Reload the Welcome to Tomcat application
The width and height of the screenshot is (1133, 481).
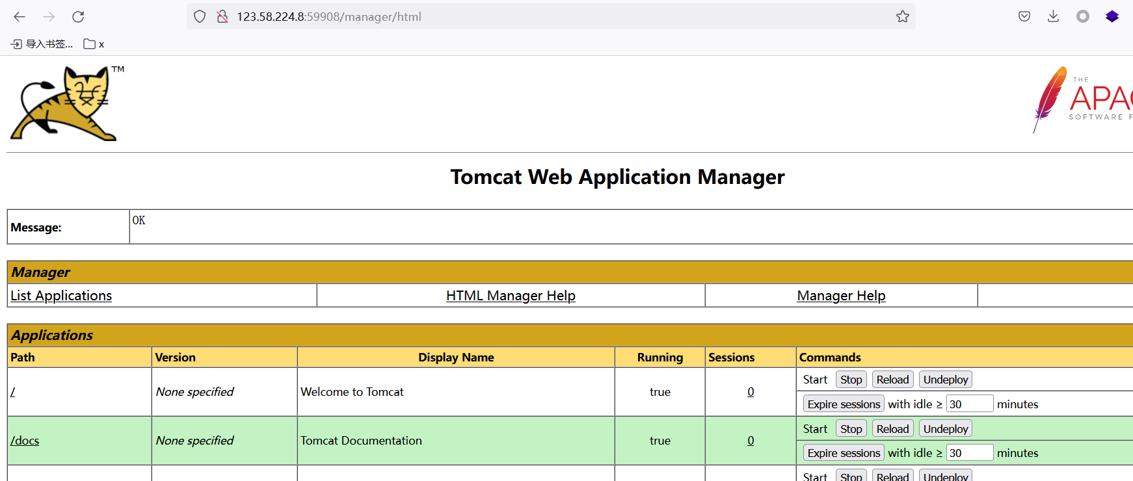tap(892, 380)
